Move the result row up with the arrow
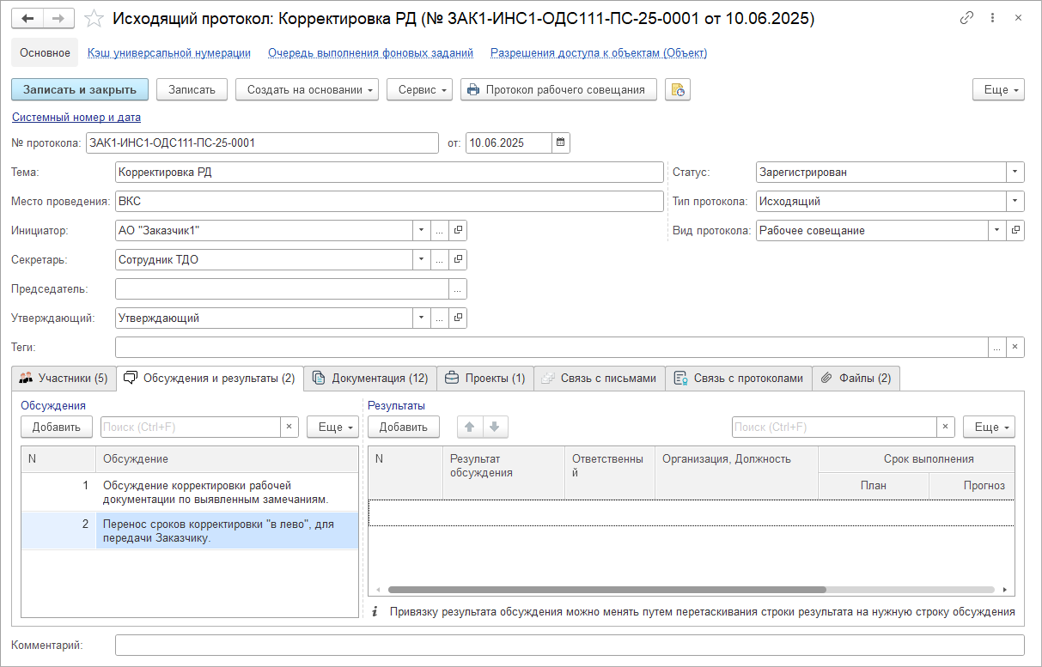The image size is (1042, 667). [471, 427]
